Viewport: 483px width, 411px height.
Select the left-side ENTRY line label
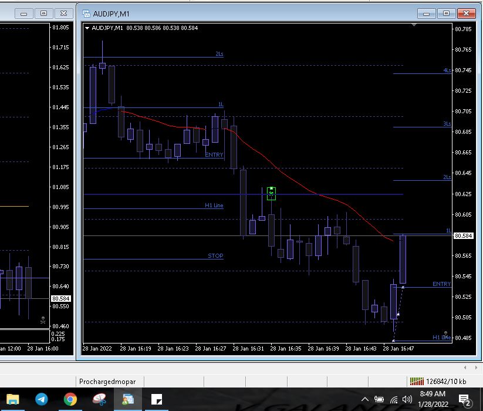point(214,154)
